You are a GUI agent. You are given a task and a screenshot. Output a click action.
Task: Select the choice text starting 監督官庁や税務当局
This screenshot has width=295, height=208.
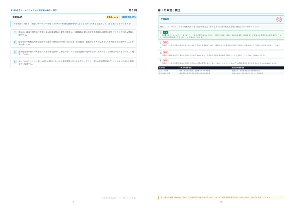[76, 43]
